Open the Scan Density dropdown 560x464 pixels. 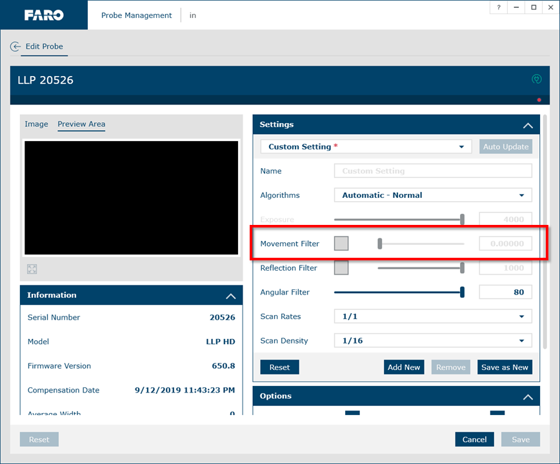432,341
